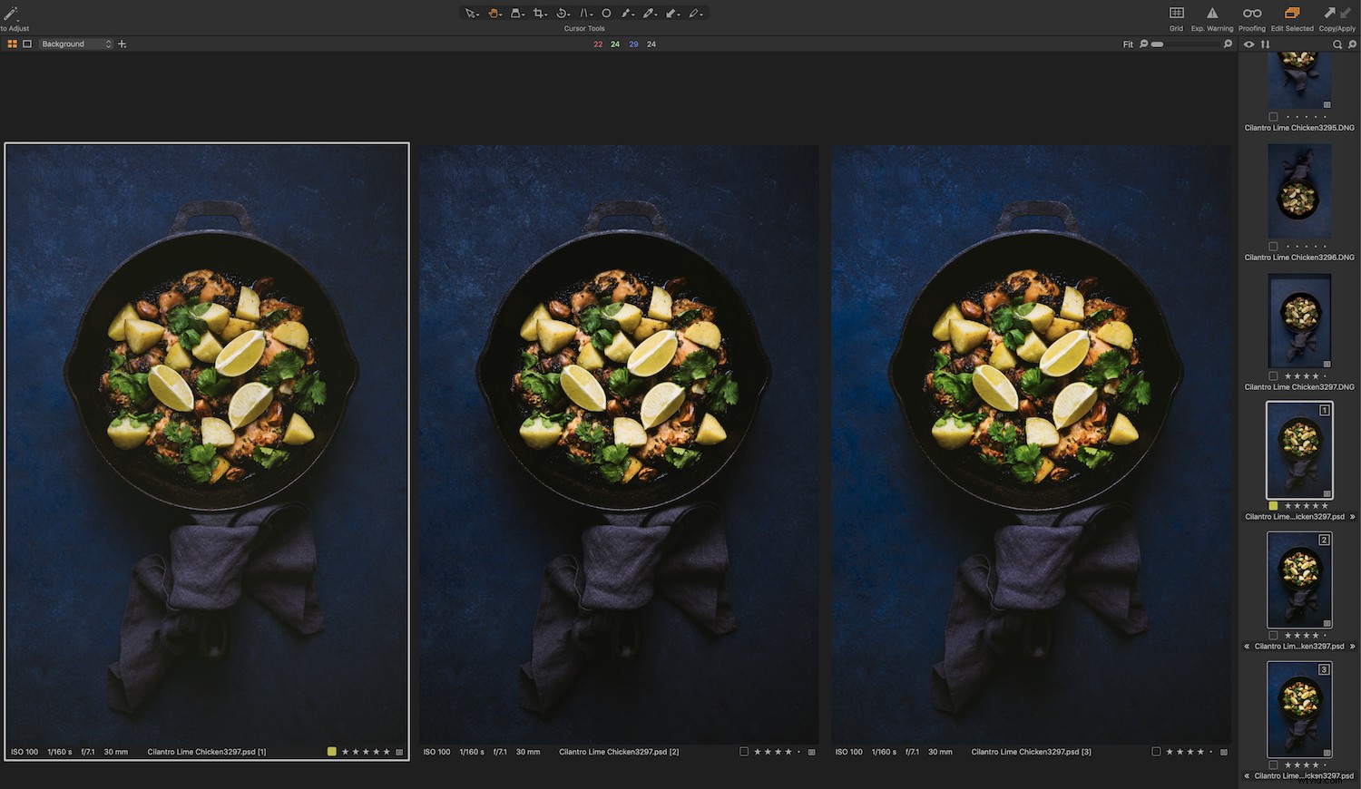The height and width of the screenshot is (789, 1361).
Task: Enable the Exposure Warning
Action: (1213, 13)
